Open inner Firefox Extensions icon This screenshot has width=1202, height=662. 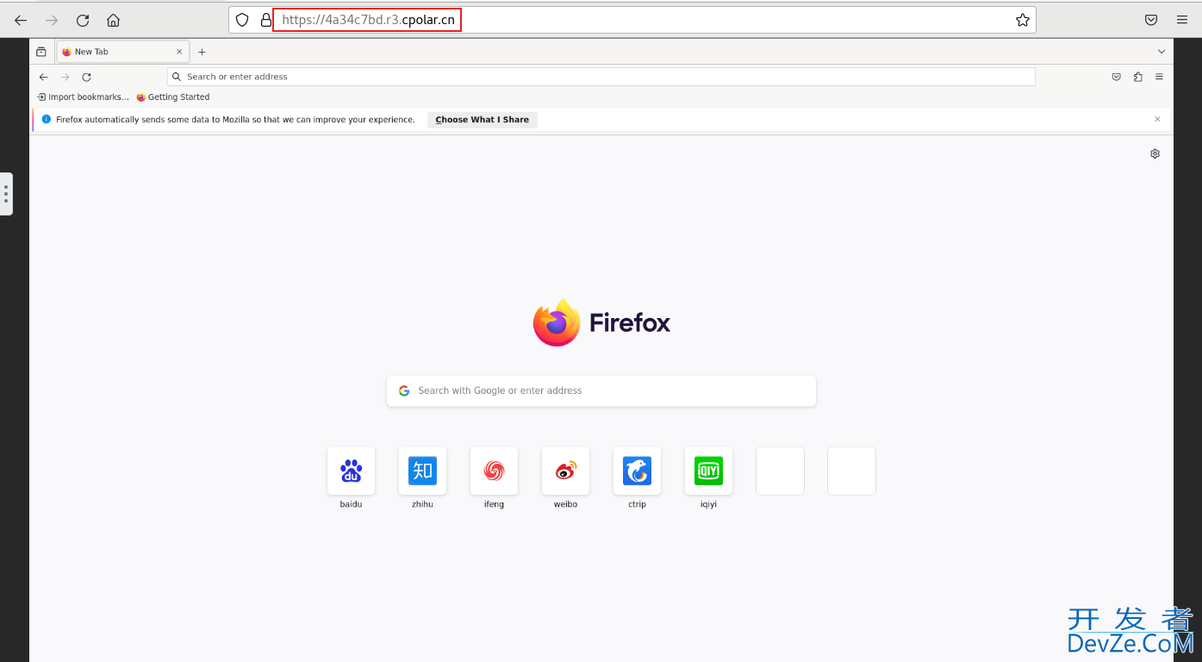tap(1137, 77)
